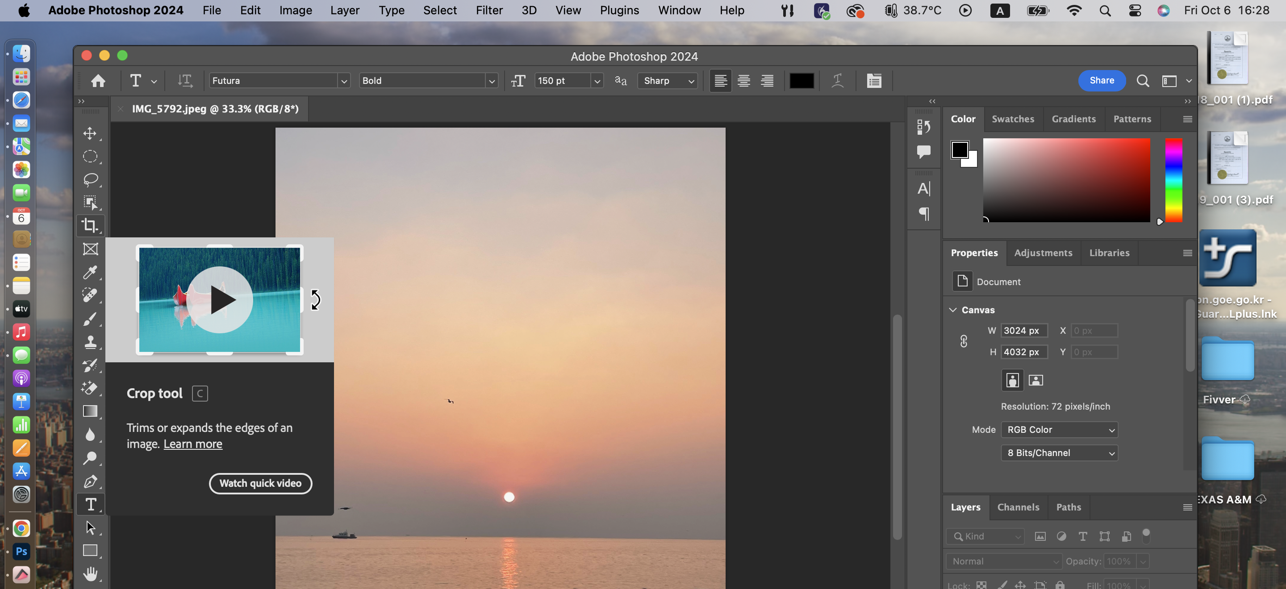Select the Move tool

point(90,133)
